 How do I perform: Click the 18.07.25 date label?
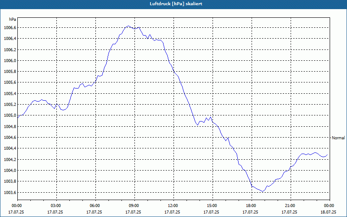(x=328, y=212)
